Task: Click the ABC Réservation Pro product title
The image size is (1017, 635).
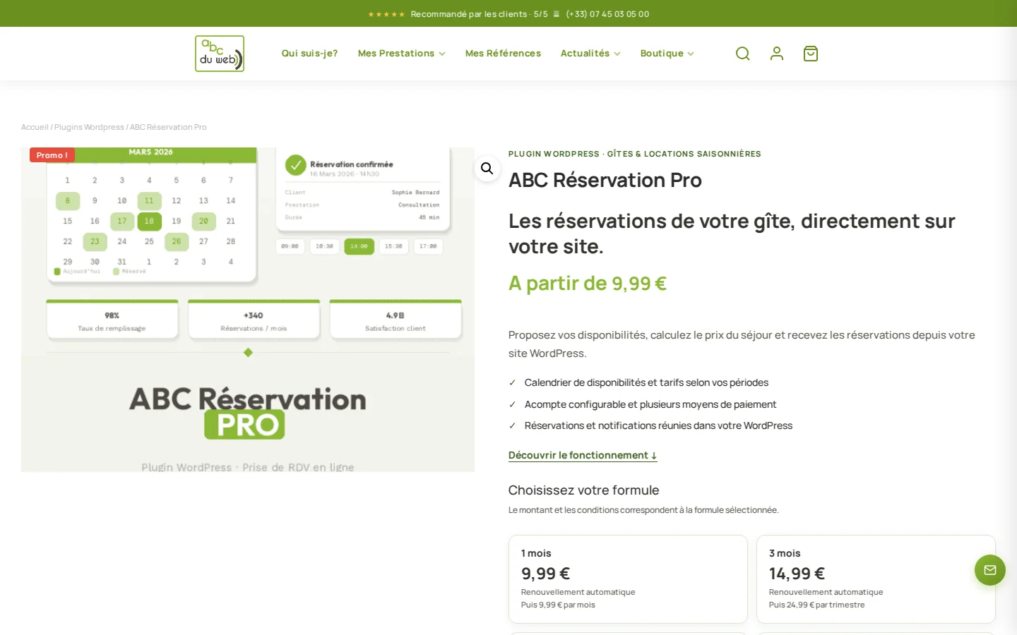Action: pyautogui.click(x=605, y=180)
